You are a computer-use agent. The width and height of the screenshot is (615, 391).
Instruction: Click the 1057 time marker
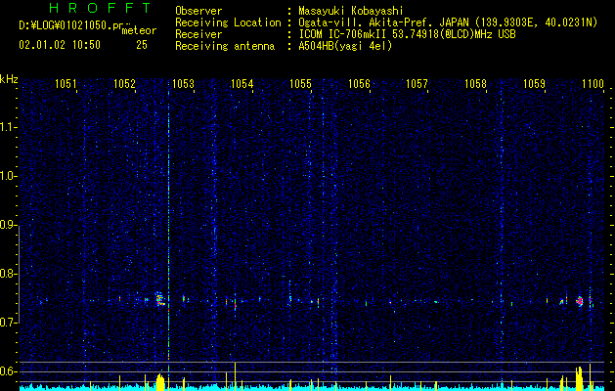[x=417, y=83]
